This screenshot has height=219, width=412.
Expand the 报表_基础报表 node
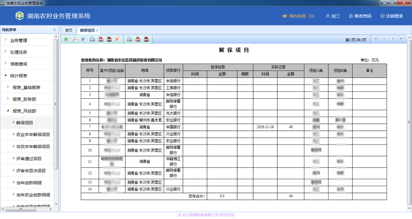(x=8, y=87)
